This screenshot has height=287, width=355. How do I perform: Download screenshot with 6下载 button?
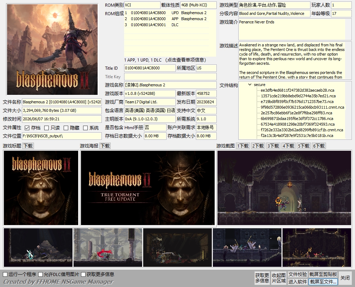pyautogui.click(x=319, y=146)
